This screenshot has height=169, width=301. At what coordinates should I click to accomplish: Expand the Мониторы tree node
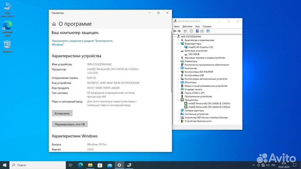point(179,82)
